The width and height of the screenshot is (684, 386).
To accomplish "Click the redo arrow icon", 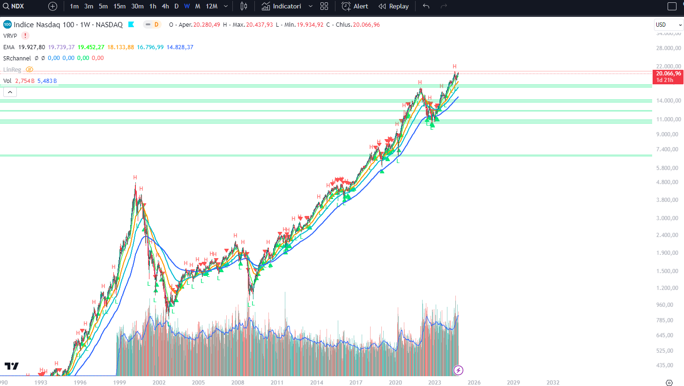I will pos(442,7).
